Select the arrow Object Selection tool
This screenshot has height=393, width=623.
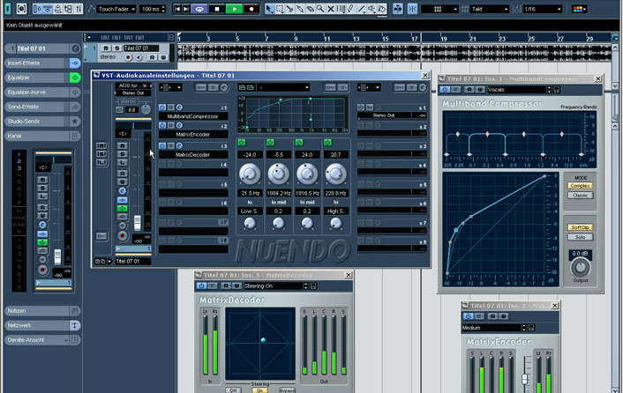(x=269, y=9)
